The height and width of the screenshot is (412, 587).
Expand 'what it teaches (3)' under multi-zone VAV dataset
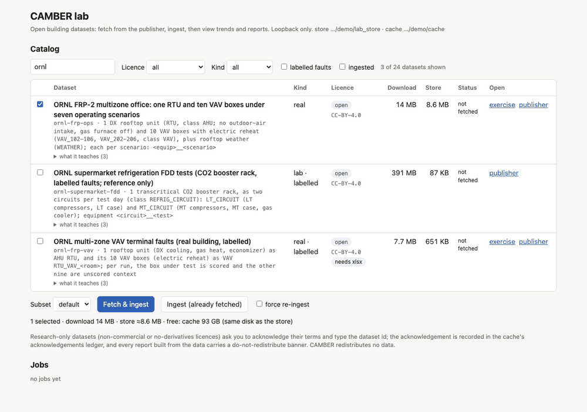tap(81, 284)
